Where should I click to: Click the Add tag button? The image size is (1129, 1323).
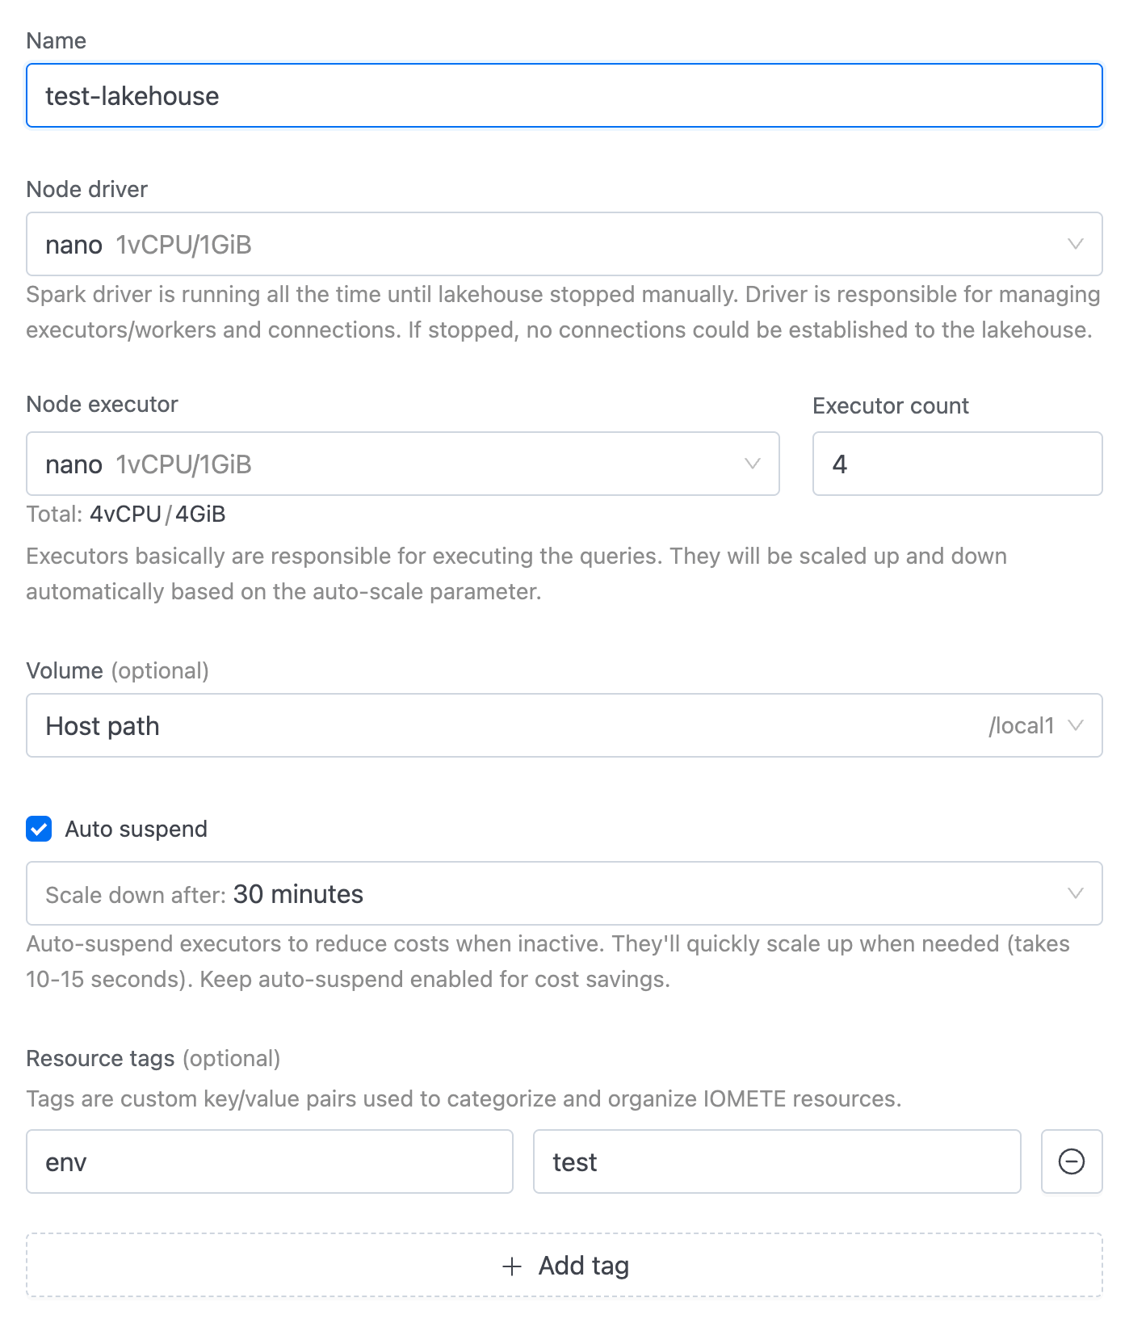point(564,1265)
